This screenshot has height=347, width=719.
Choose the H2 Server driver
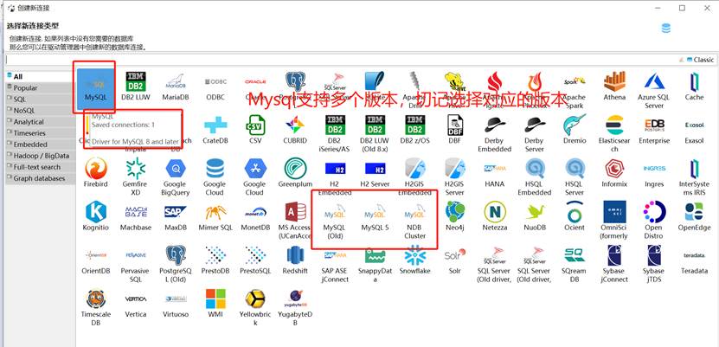[376, 173]
